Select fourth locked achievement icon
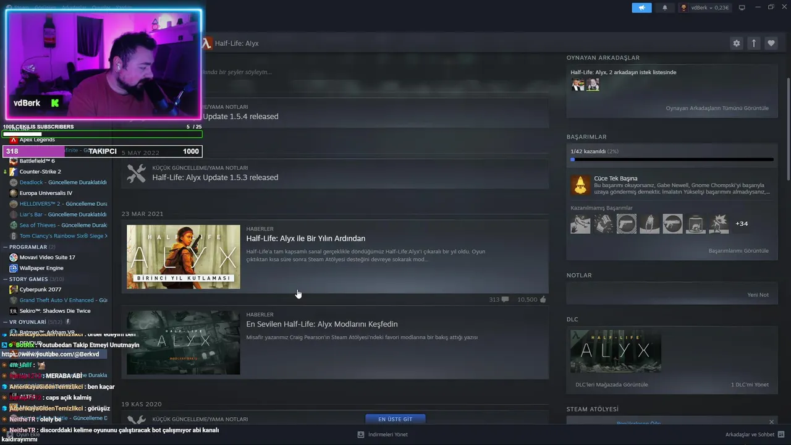 coord(649,224)
